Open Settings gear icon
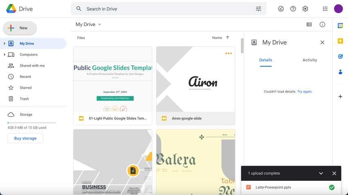 (305, 9)
